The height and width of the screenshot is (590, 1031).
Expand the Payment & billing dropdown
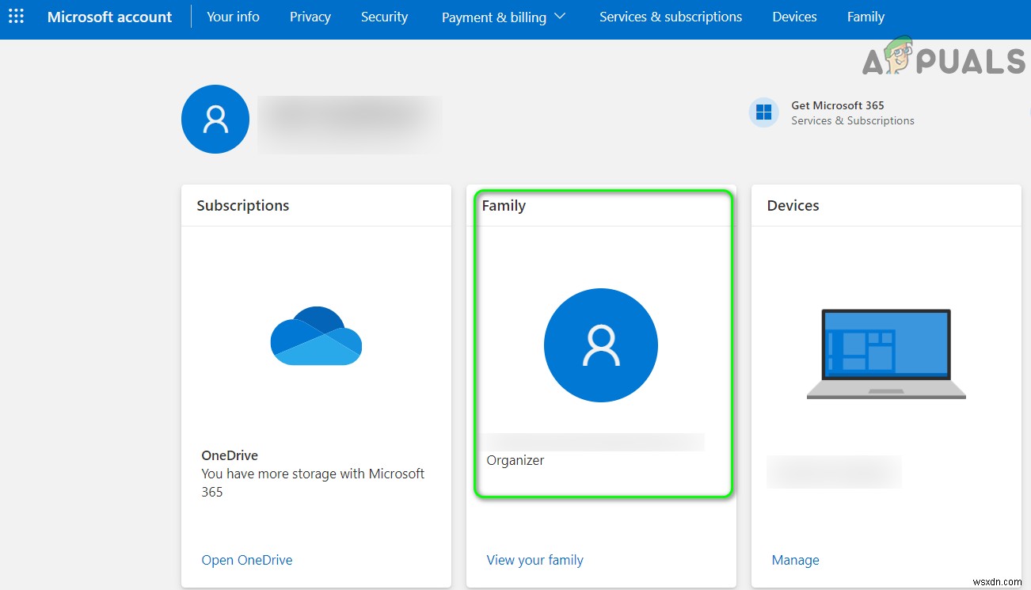tap(504, 17)
